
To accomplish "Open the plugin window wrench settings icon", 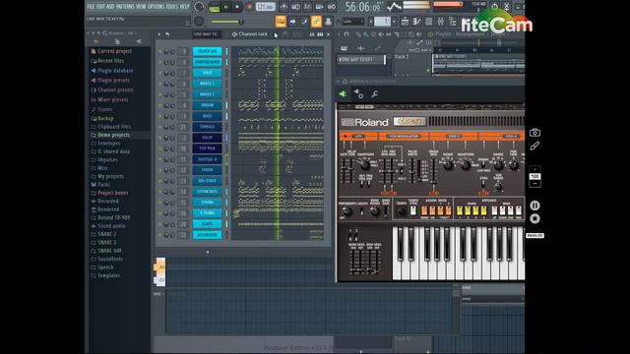I will tap(374, 94).
